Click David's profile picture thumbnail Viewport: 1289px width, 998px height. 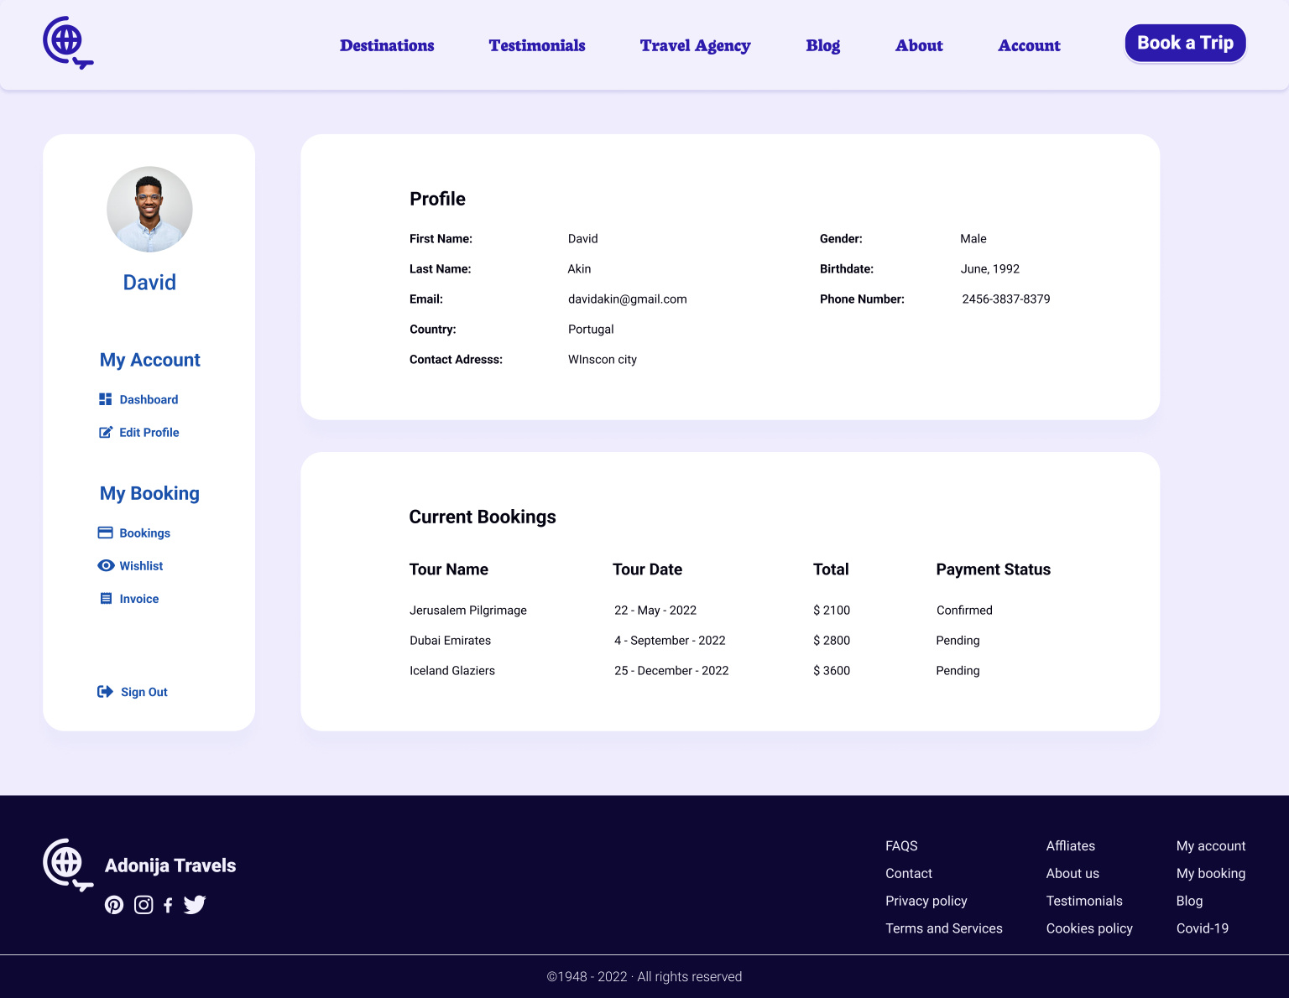tap(149, 210)
